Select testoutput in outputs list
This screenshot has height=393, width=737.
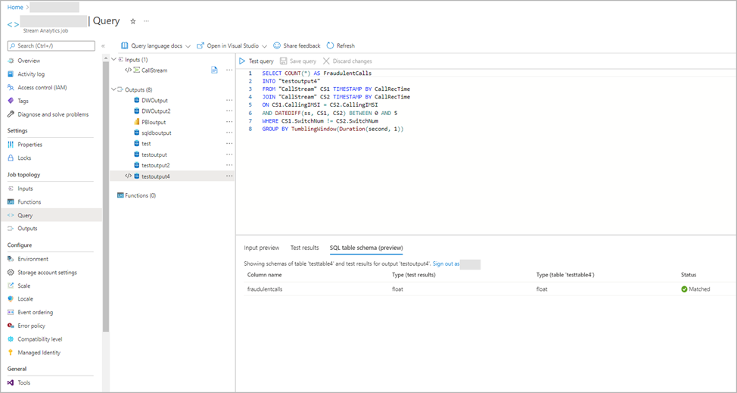tap(154, 154)
